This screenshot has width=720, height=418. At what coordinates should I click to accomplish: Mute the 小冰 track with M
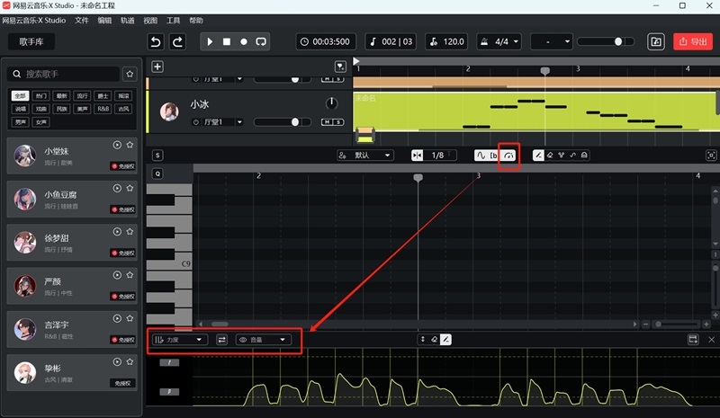point(327,122)
